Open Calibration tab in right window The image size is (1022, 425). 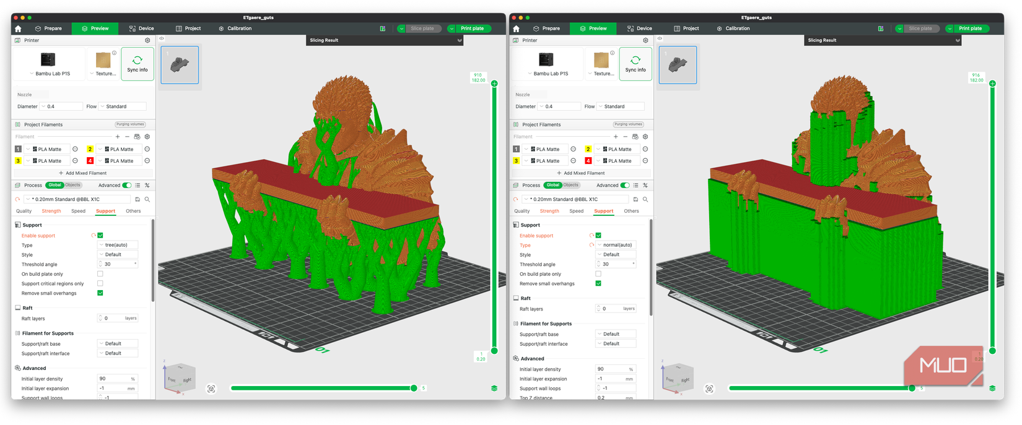point(732,28)
